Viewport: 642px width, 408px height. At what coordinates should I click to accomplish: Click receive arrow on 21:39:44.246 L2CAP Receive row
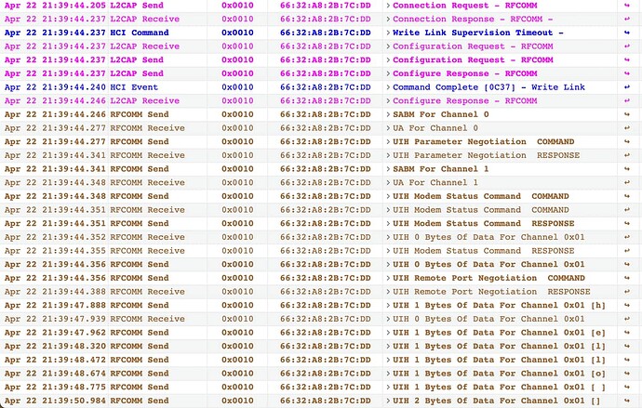pos(627,100)
